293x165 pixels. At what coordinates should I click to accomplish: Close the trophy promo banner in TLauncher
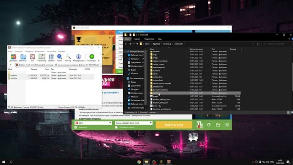tap(110, 38)
